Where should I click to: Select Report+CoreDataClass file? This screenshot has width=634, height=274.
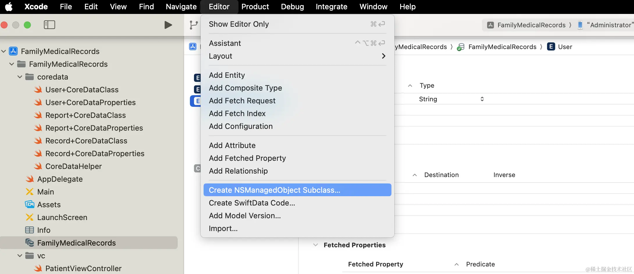86,115
